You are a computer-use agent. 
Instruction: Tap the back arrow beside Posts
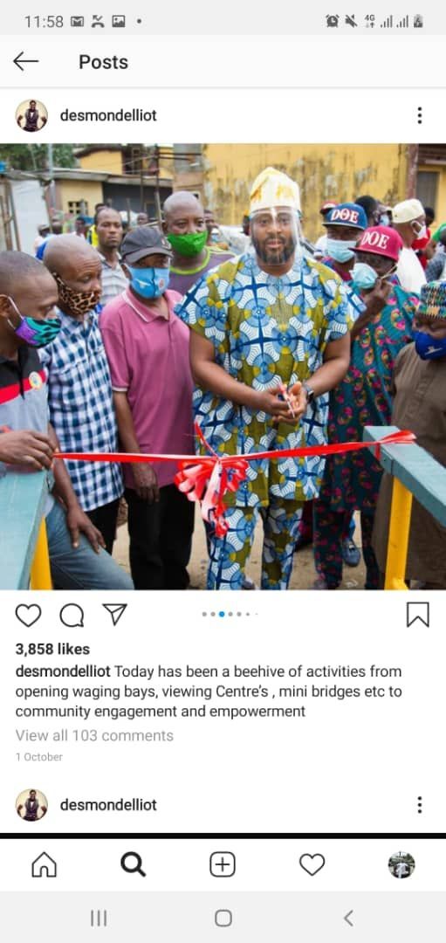[x=26, y=61]
